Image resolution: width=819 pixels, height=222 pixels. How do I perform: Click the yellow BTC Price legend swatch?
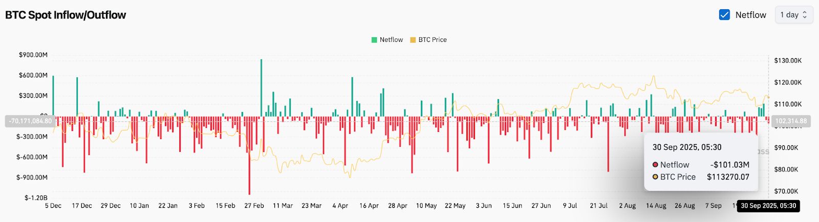(x=413, y=40)
